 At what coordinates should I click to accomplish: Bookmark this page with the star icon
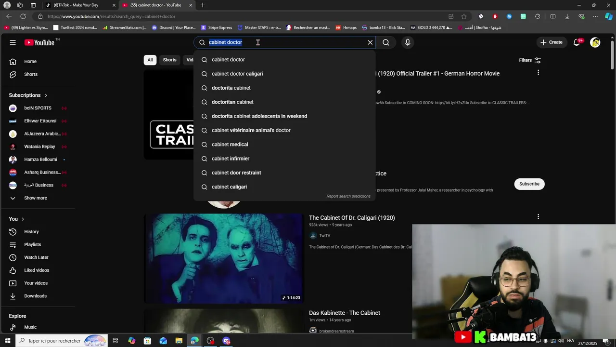pos(464,16)
